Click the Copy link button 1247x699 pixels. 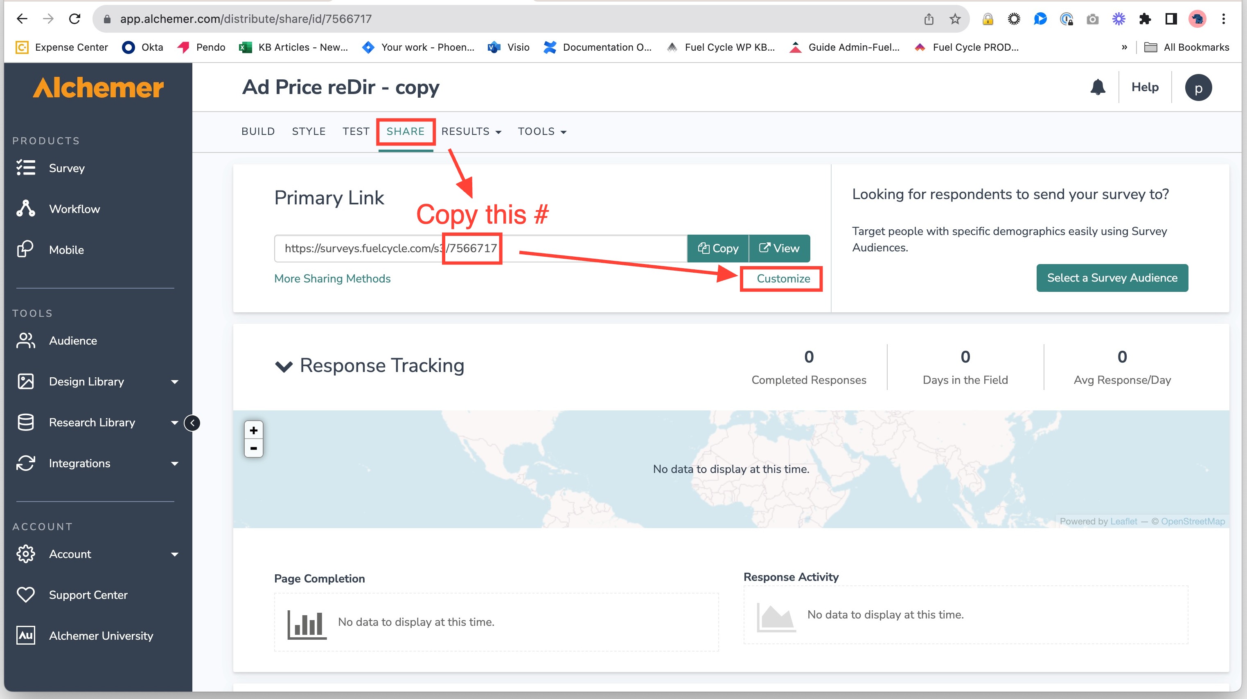pyautogui.click(x=718, y=249)
